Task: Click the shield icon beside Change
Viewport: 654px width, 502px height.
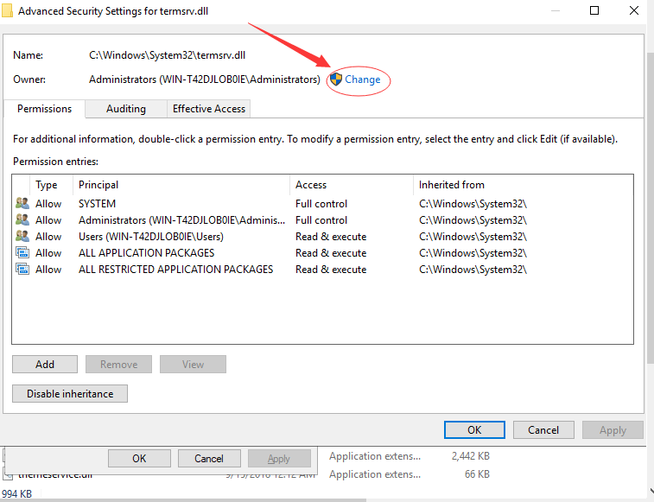Action: [x=336, y=79]
